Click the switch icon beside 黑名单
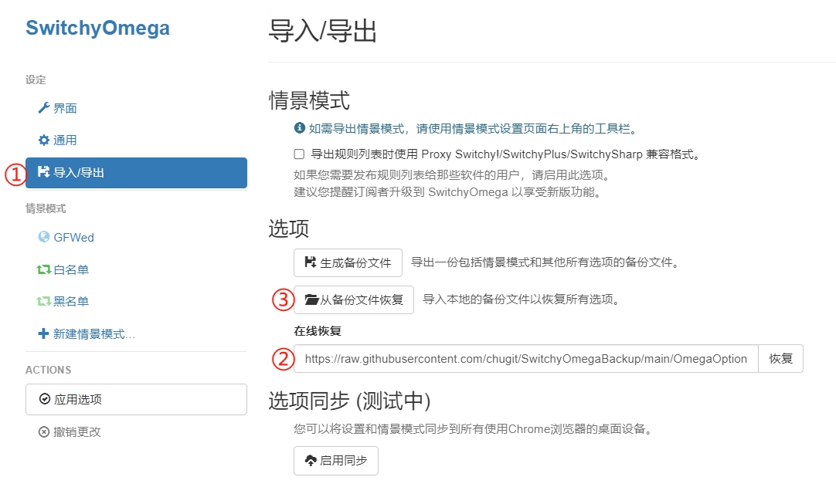The height and width of the screenshot is (494, 836). click(44, 301)
